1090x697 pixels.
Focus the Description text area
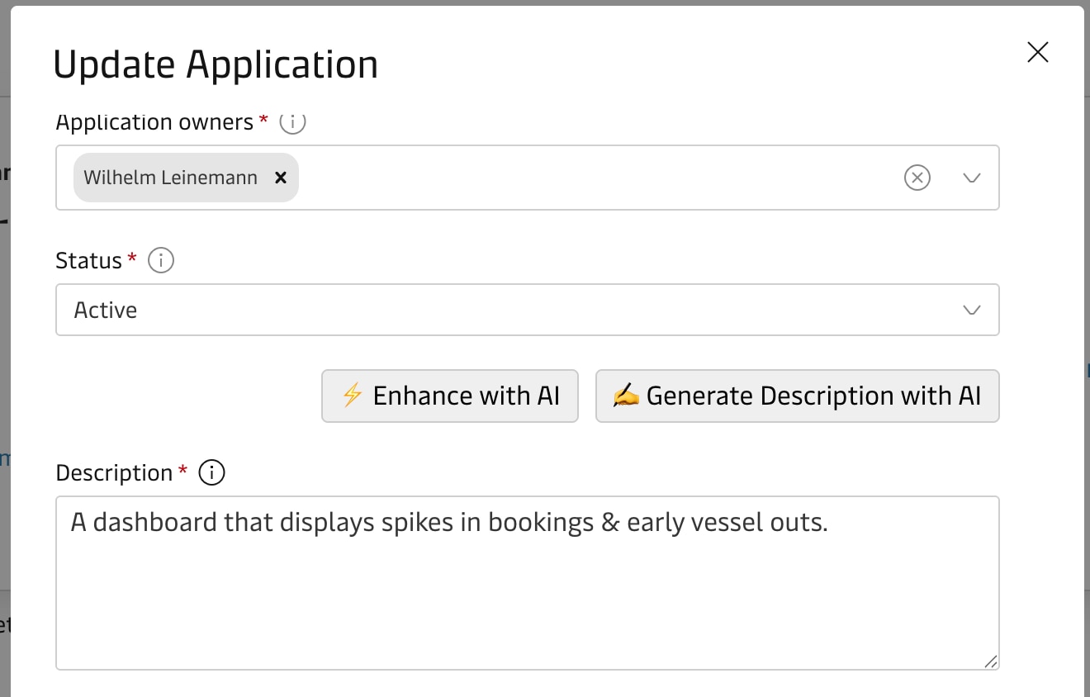coord(528,583)
